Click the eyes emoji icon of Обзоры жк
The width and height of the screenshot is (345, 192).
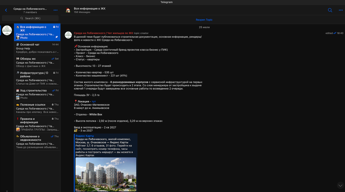[18, 59]
